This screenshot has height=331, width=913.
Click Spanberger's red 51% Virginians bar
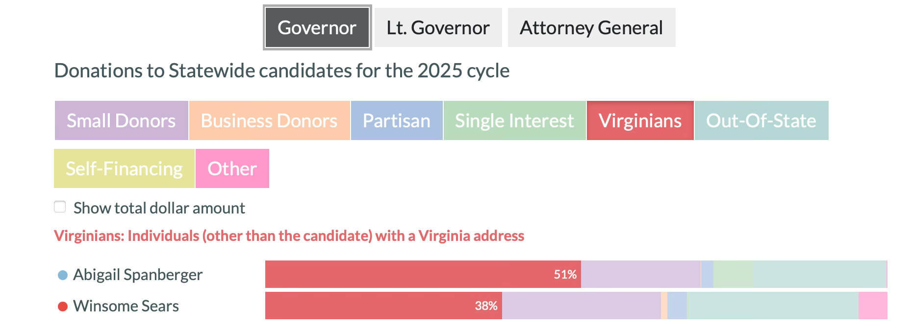coord(423,274)
